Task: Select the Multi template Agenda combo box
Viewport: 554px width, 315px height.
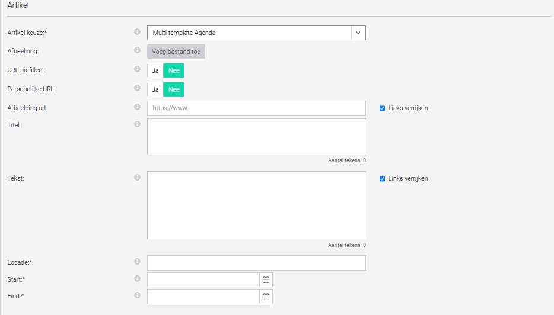Action: [249, 33]
